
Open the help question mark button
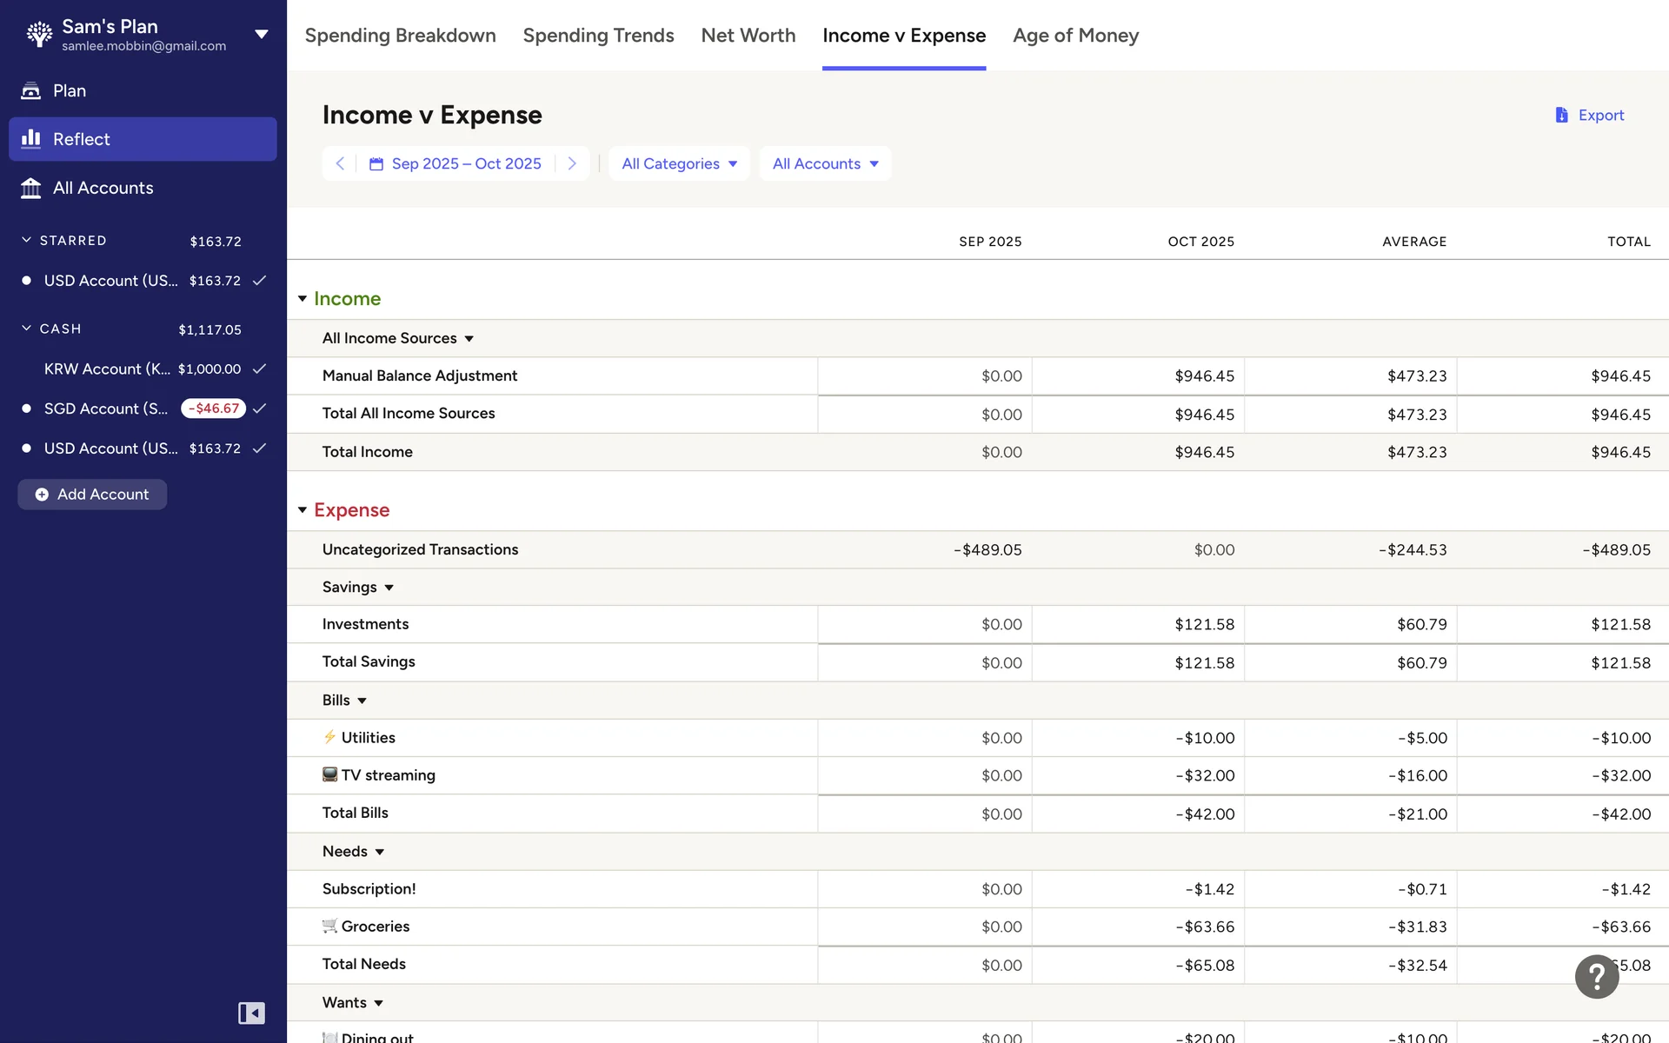[x=1596, y=977]
